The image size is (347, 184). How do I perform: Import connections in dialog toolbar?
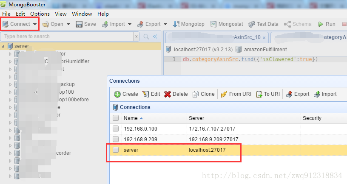325,94
